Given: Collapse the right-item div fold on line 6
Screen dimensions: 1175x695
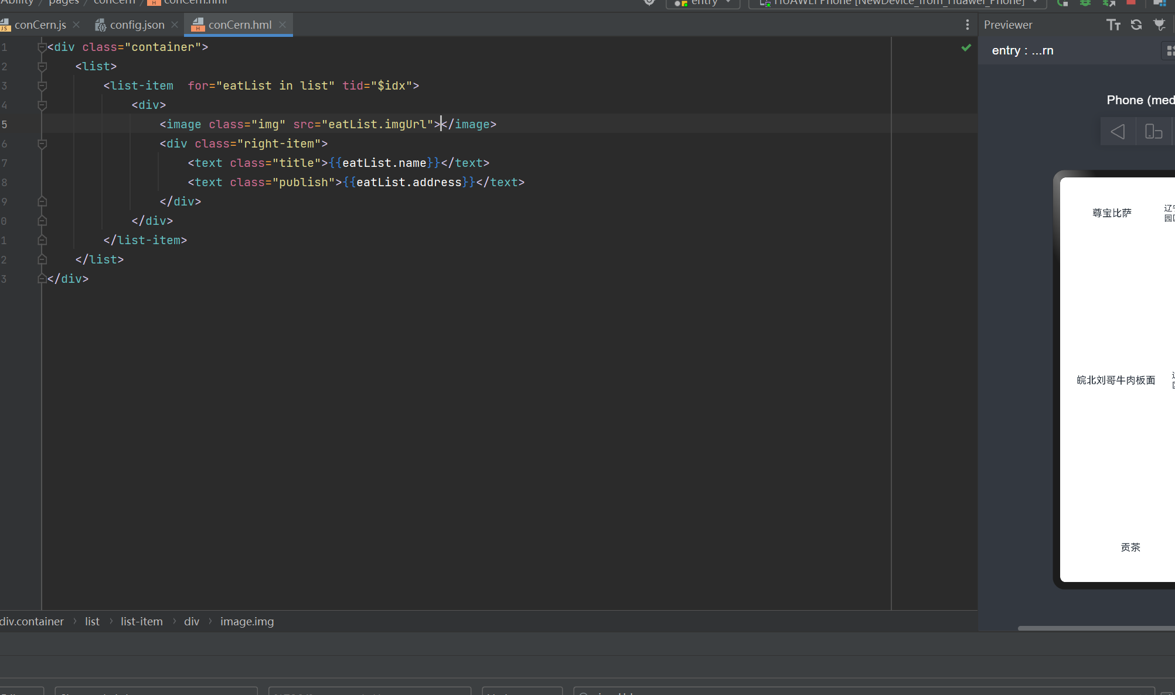Looking at the screenshot, I should (x=42, y=144).
